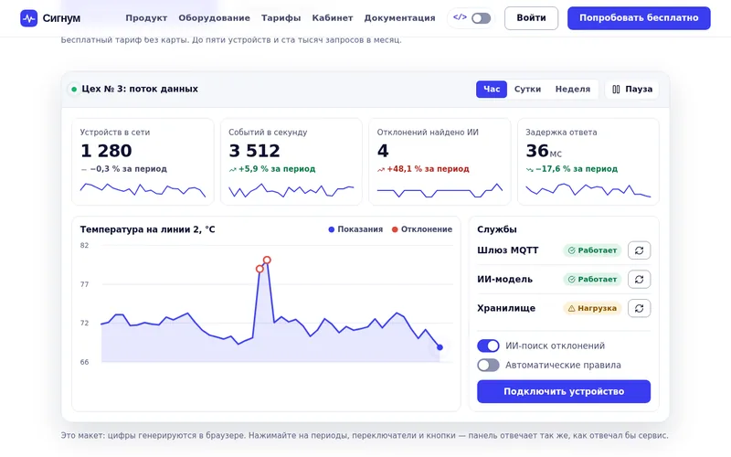Open the Устройств в сети card
Screen dimensions: 731x457
(x=143, y=162)
